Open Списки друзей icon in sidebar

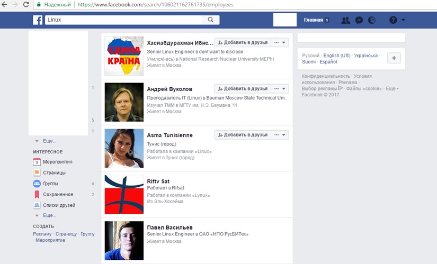[x=37, y=205]
